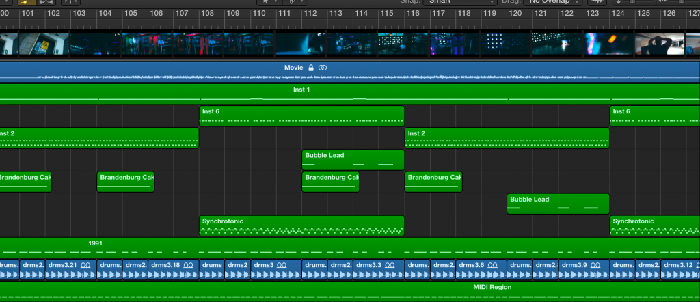Click the loop icon on region drms3.3

[390, 265]
